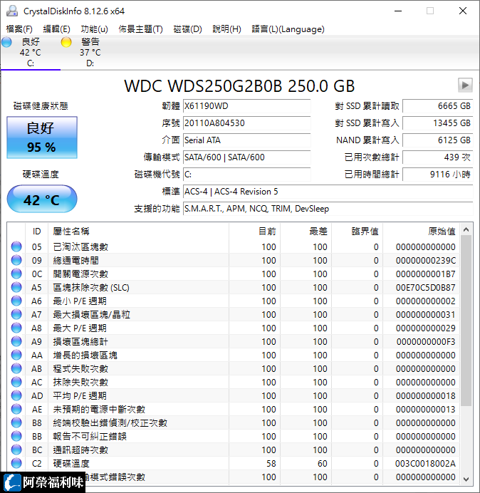
Task: Open the 說明(H) menu
Action: 226,29
